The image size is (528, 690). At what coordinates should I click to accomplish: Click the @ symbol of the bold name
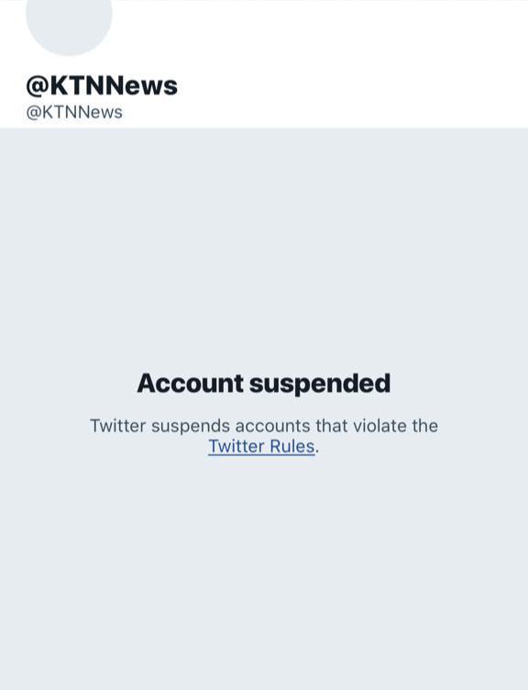[38, 86]
